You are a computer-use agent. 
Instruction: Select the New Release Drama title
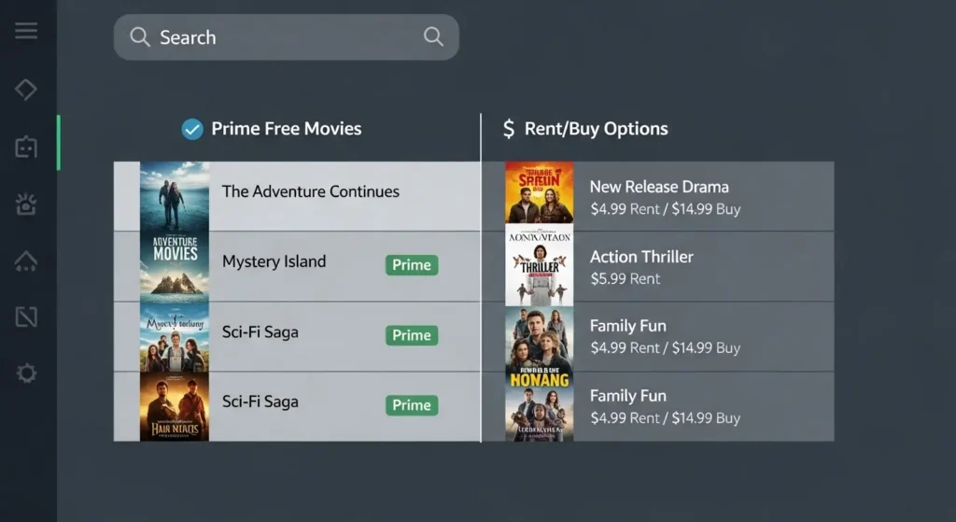click(659, 187)
